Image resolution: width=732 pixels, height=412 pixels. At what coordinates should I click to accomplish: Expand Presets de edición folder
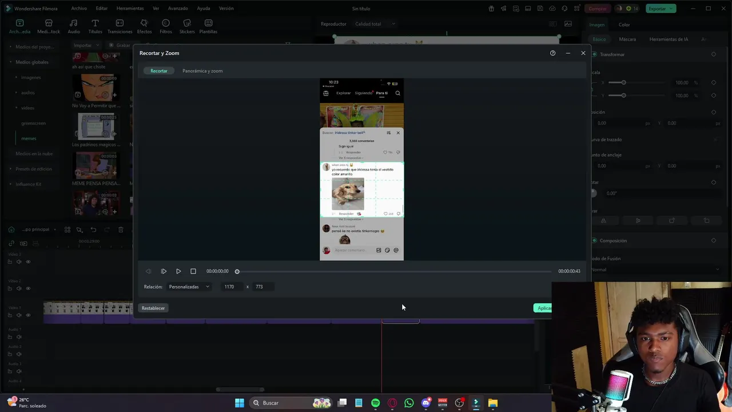10,169
